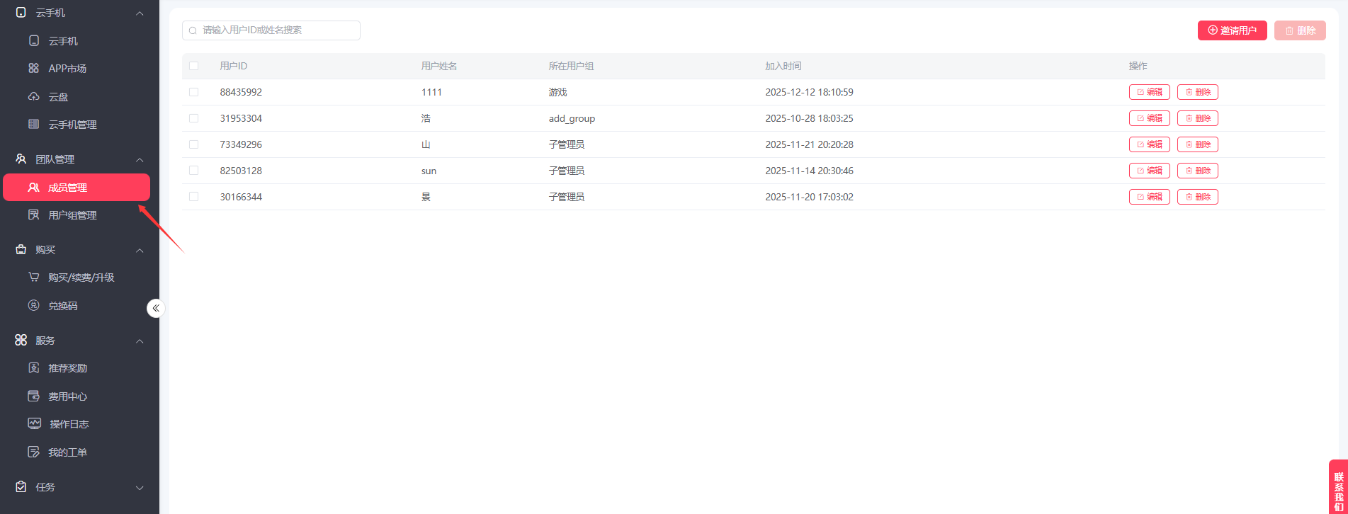Collapse the 服务 sidebar group
The width and height of the screenshot is (1348, 514).
140,341
